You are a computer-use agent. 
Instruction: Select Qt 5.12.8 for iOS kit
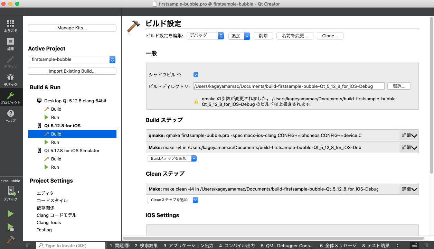point(62,126)
